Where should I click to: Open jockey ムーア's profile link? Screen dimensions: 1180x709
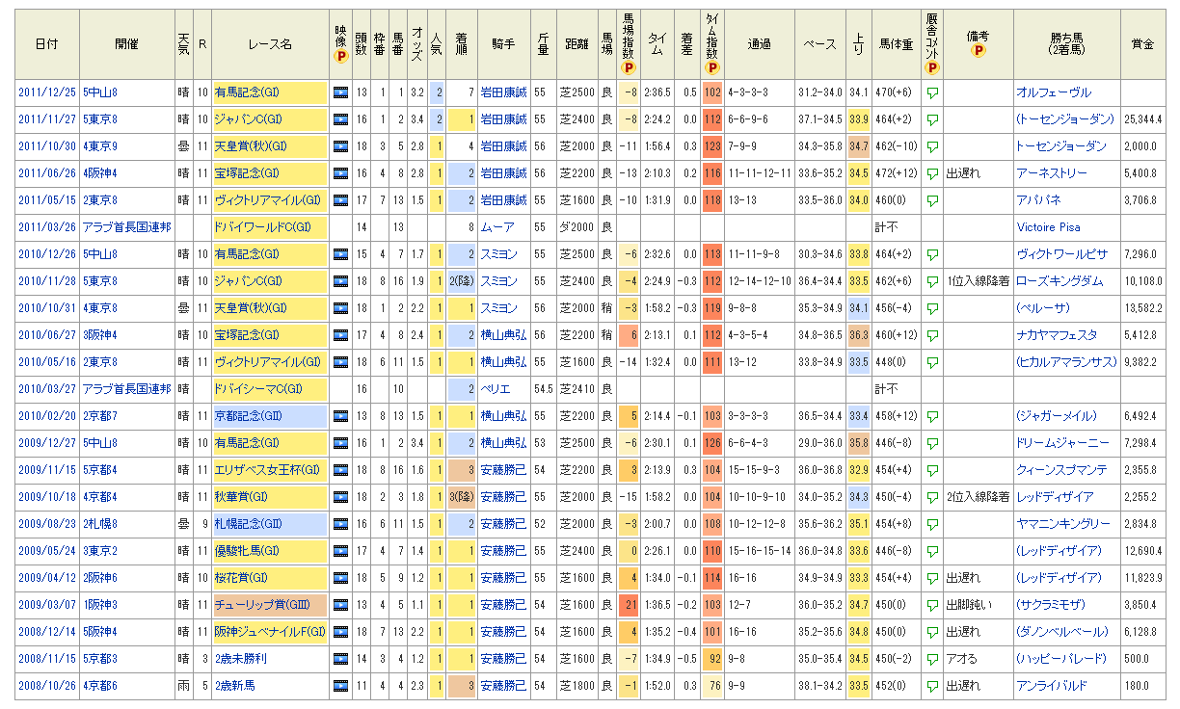(x=496, y=227)
